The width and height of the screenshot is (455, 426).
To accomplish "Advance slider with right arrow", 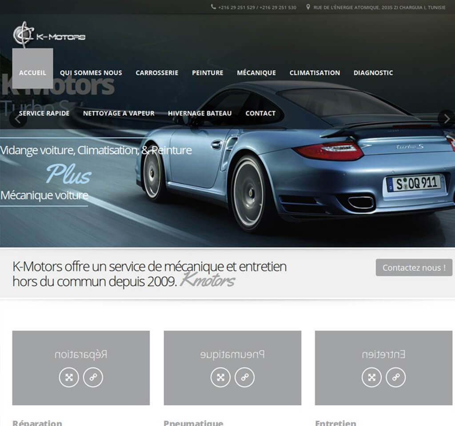I will [x=446, y=119].
